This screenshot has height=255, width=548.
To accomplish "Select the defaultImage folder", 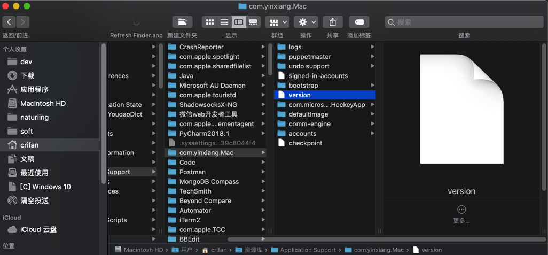I will click(x=325, y=114).
